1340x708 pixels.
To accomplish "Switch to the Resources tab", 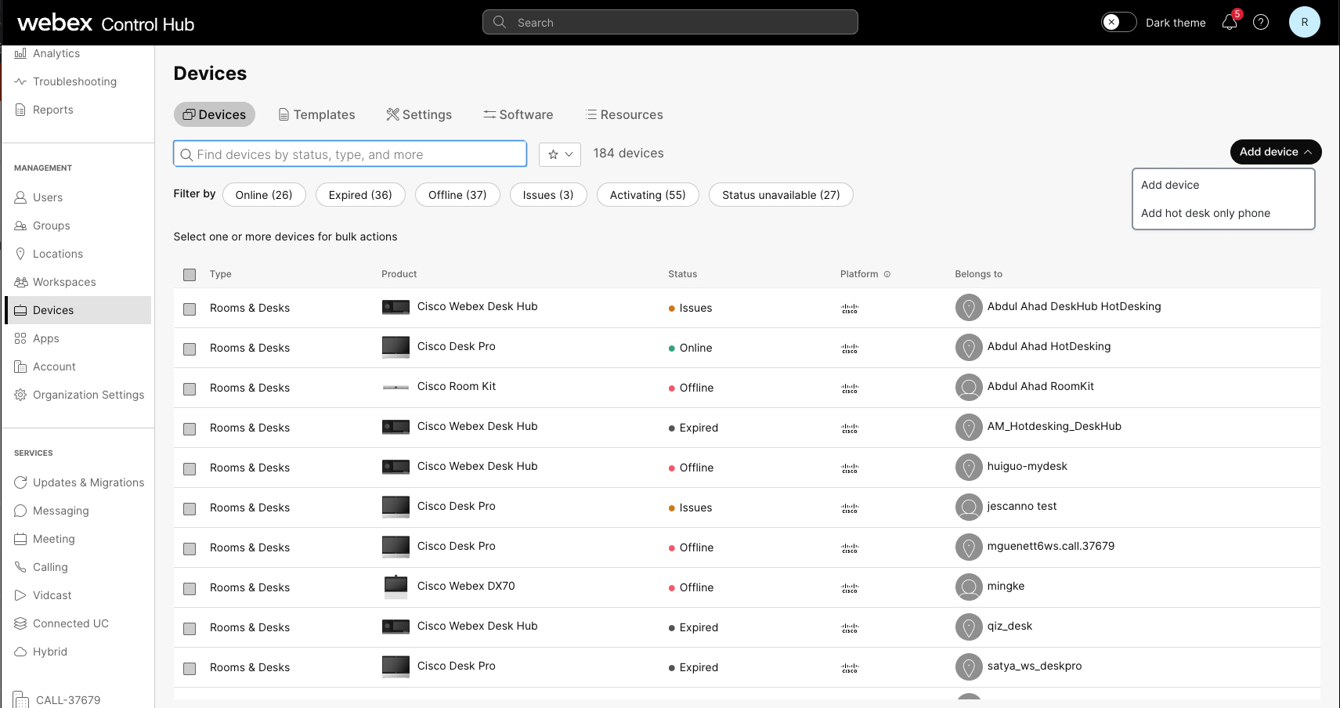I will (624, 114).
